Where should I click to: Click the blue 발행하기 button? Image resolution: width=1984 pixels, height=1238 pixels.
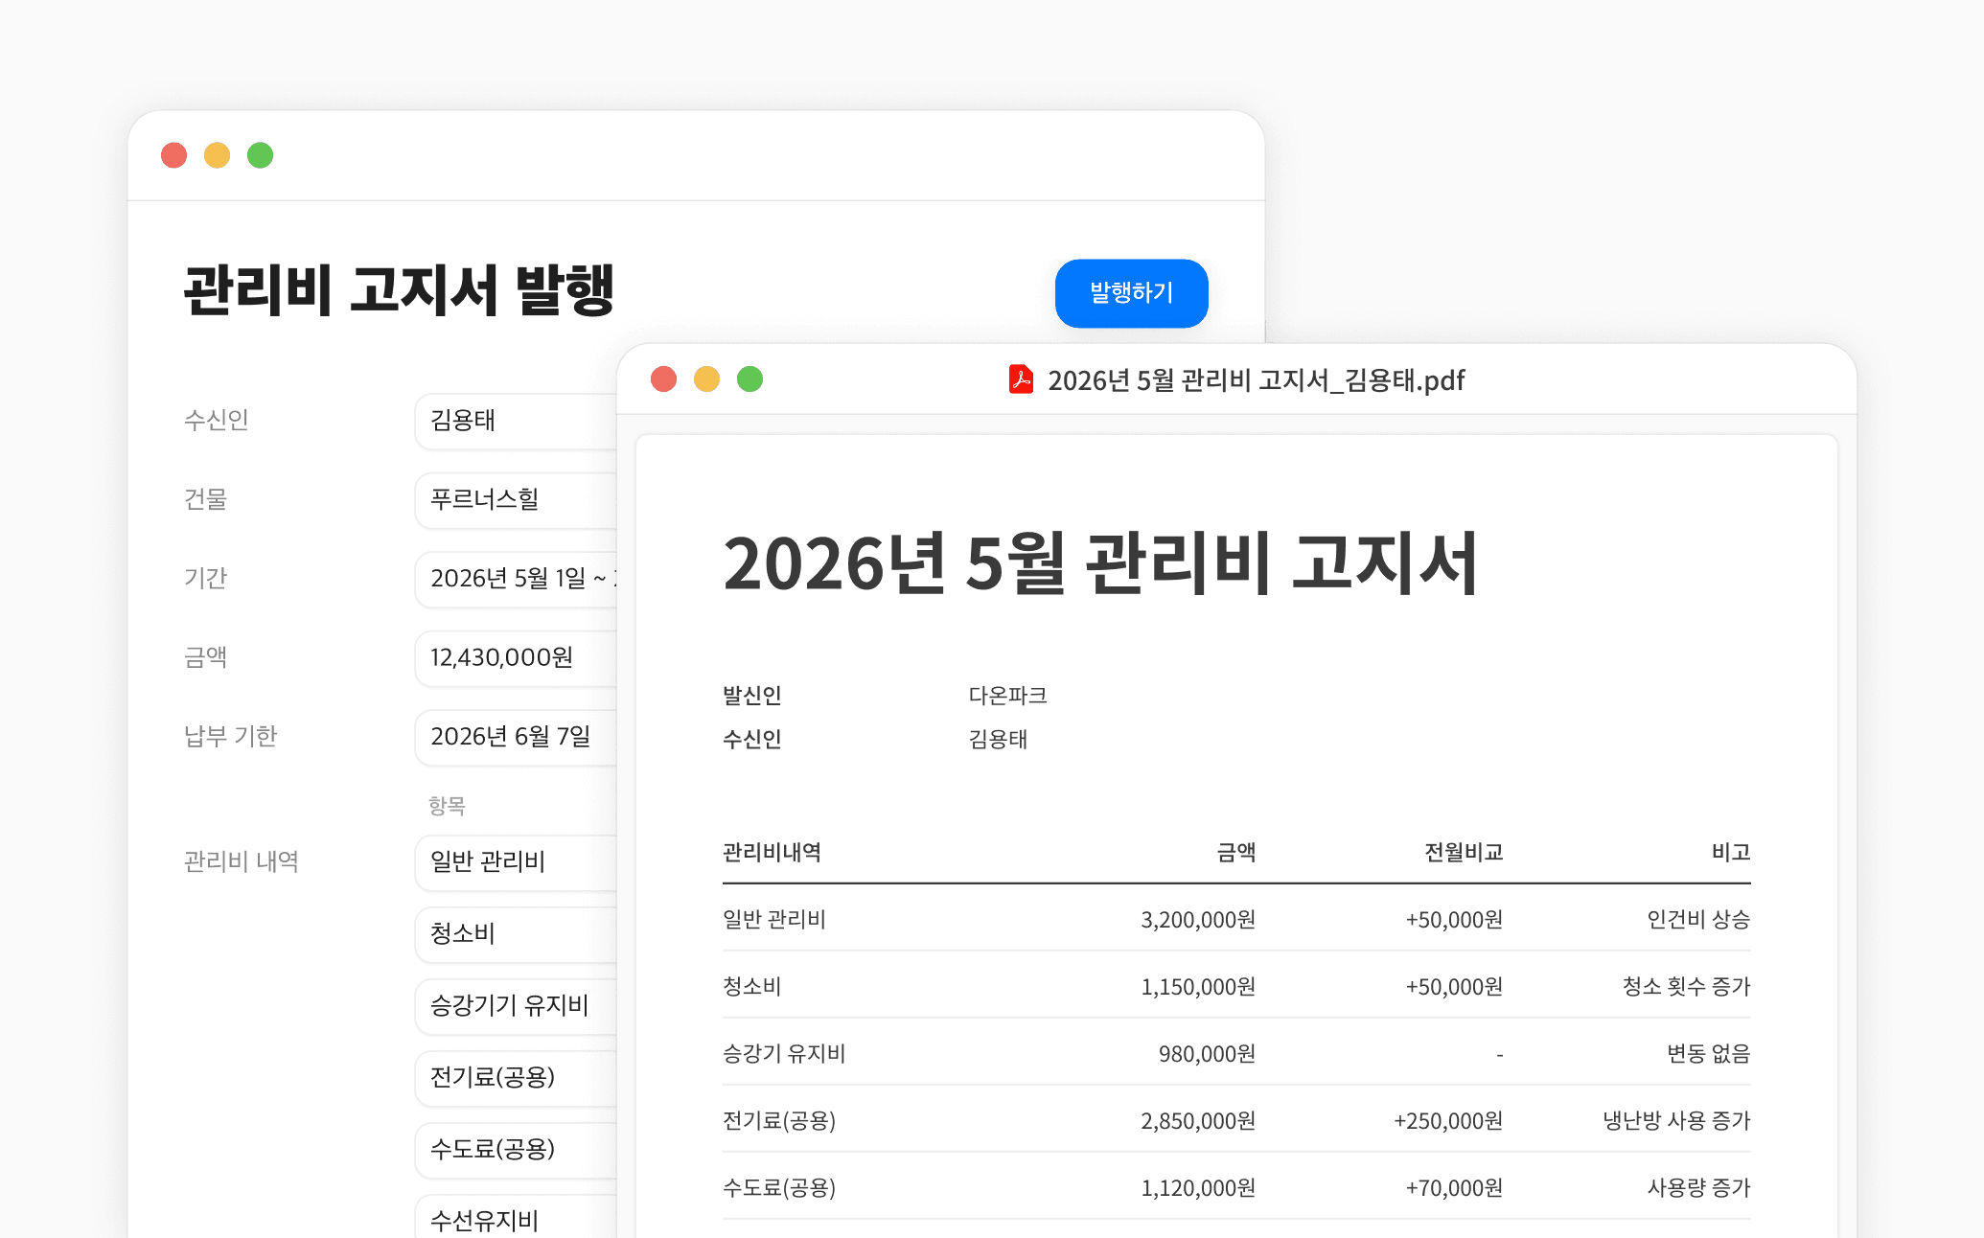(x=1130, y=293)
